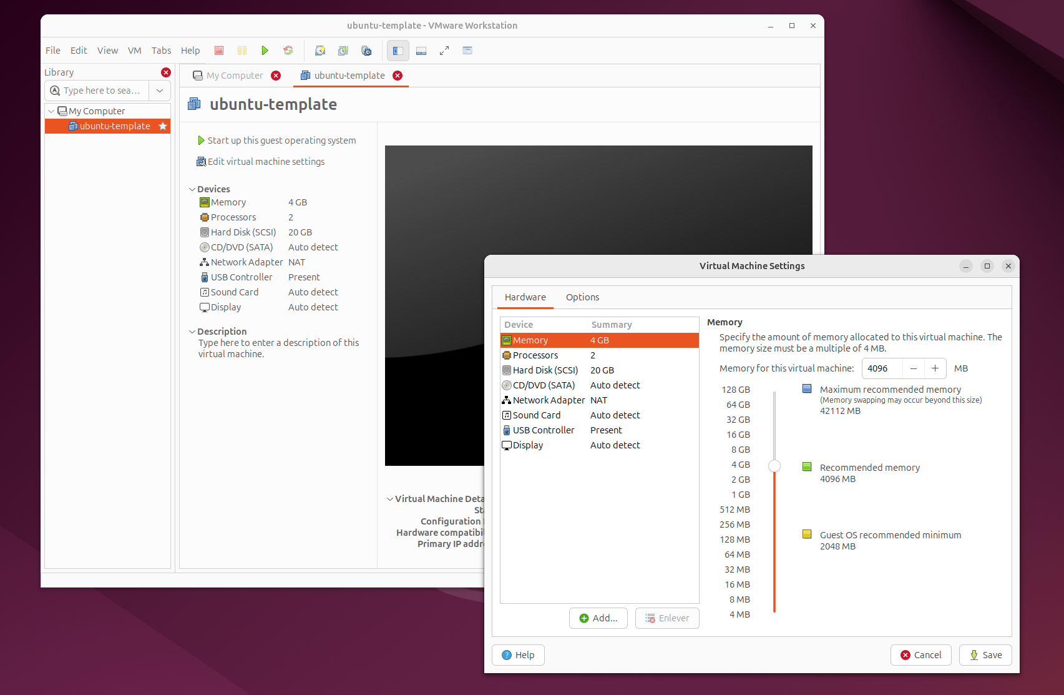The image size is (1064, 695).
Task: Click the Restart guest toolbar icon
Action: [288, 51]
